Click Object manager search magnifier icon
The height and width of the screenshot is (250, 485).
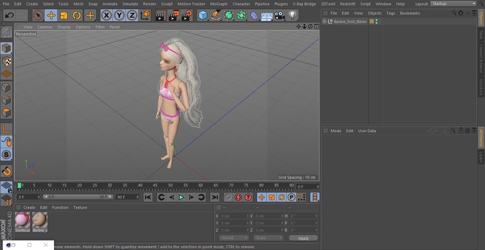coord(454,13)
